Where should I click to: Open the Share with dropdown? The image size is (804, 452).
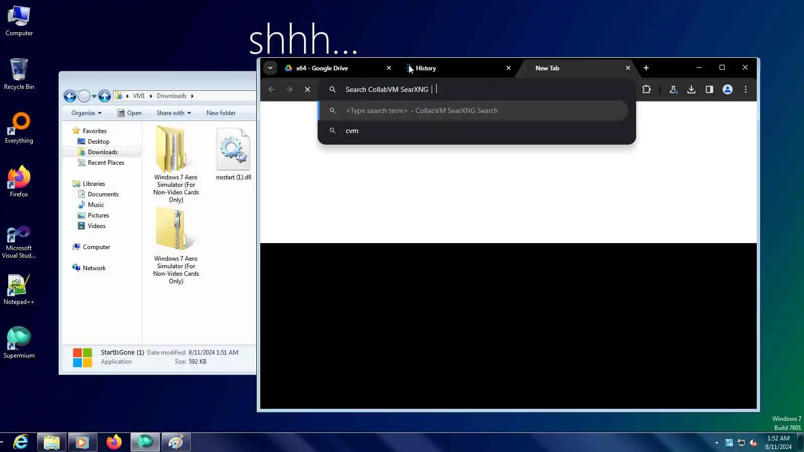click(174, 113)
